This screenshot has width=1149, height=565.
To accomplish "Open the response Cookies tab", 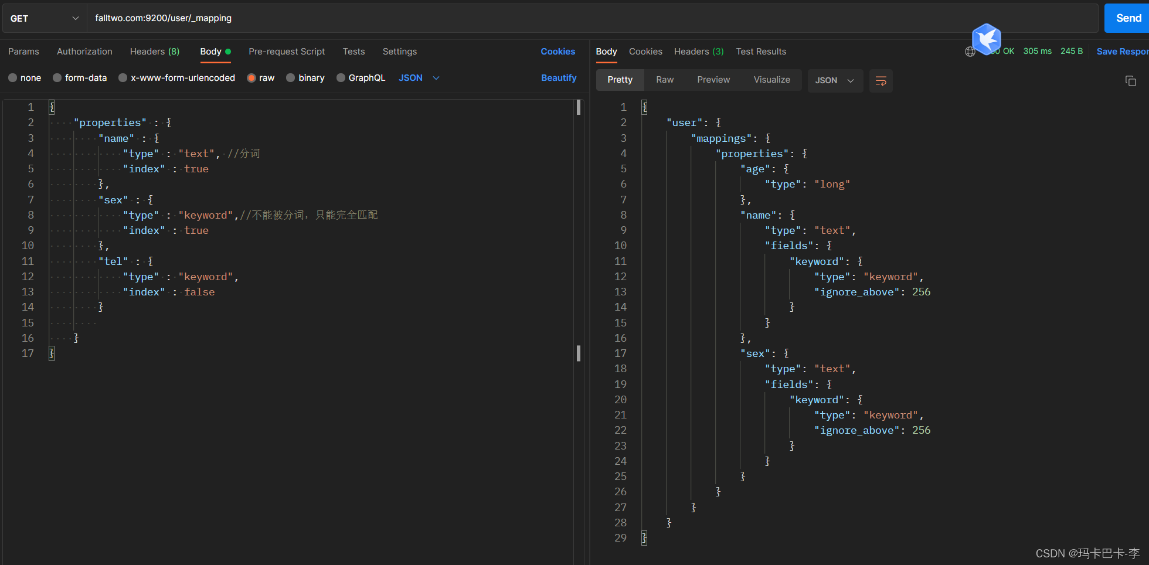I will (x=645, y=52).
